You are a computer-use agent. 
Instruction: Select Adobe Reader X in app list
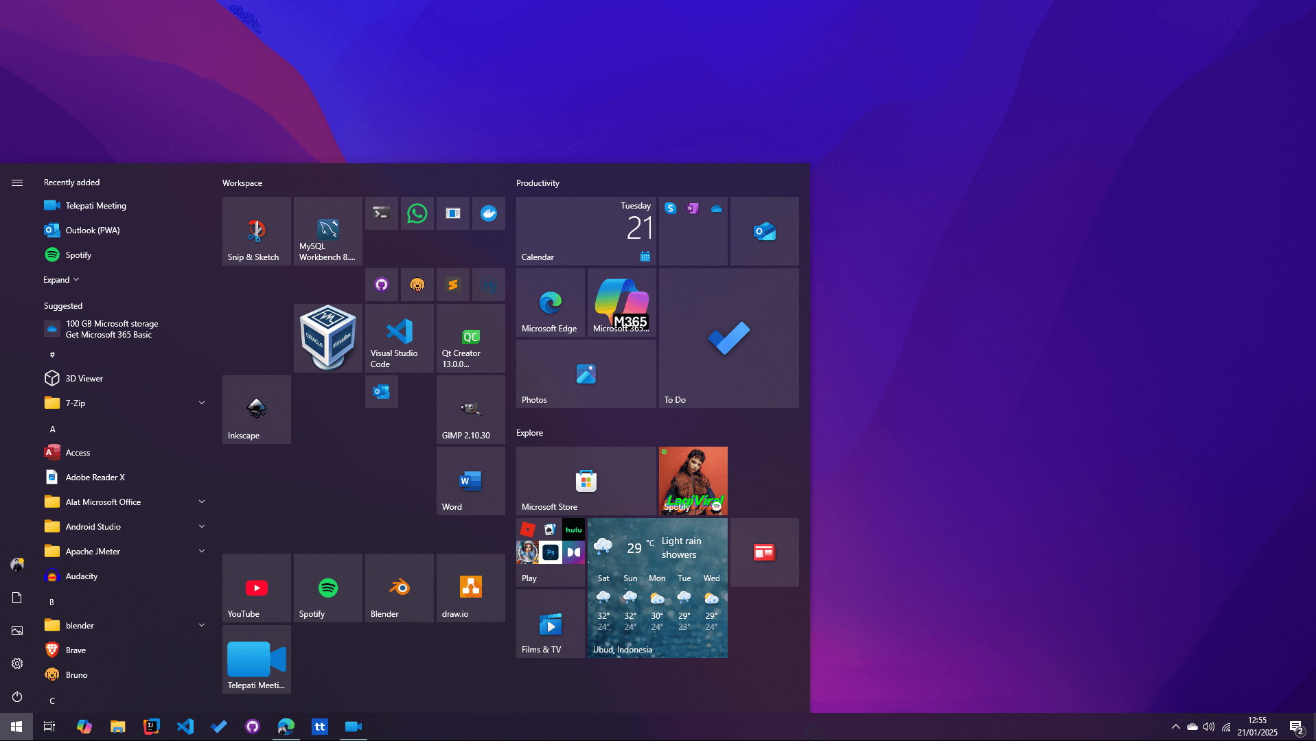tap(95, 478)
